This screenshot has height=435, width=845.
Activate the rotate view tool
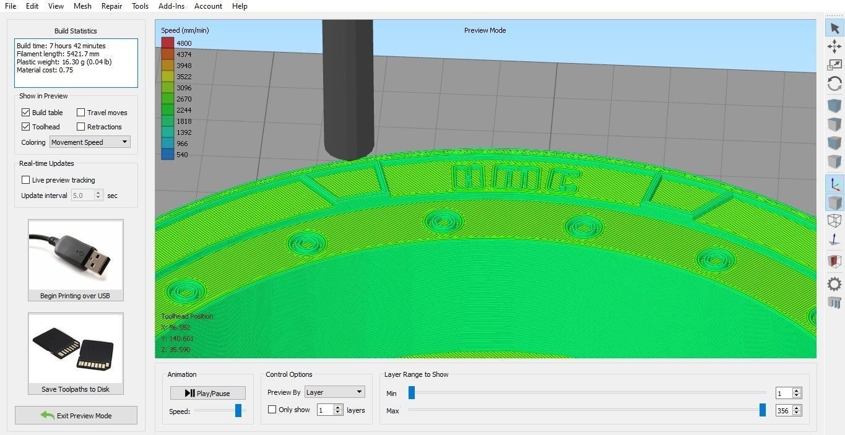click(834, 84)
